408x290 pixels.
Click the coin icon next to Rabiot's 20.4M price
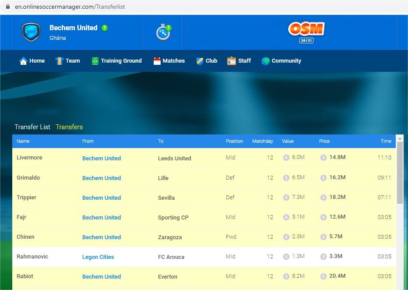324,276
